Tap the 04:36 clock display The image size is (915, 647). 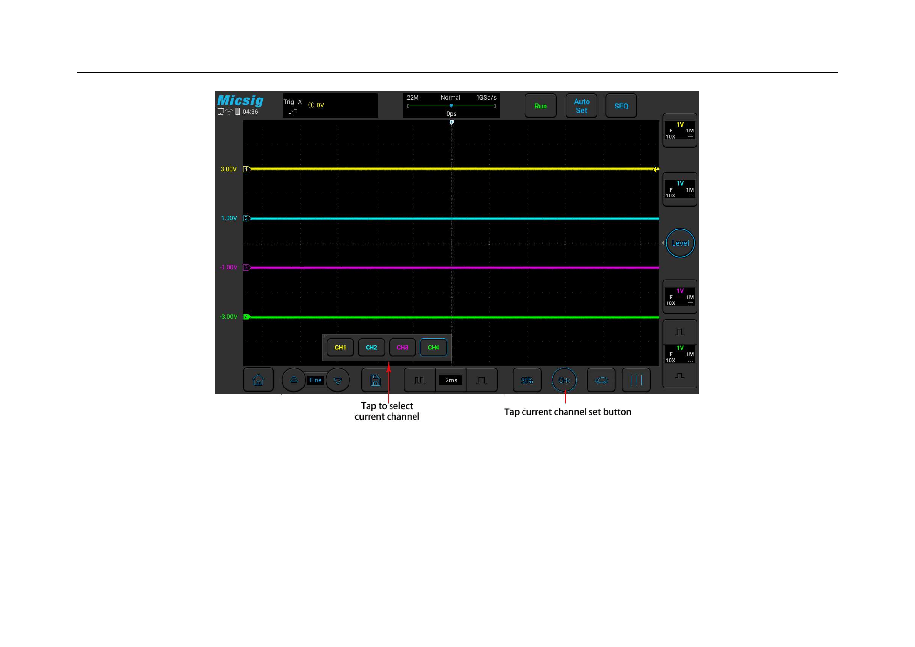tap(250, 112)
